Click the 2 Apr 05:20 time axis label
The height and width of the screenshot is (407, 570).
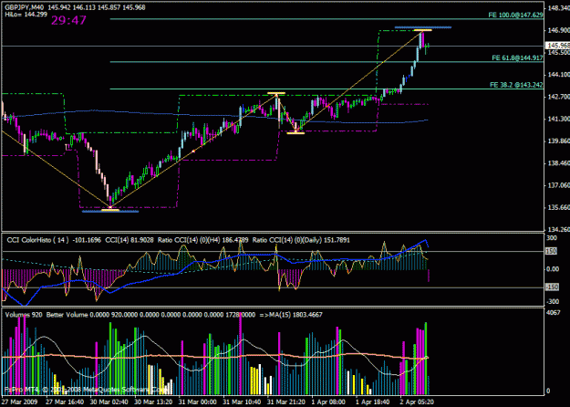(418, 402)
